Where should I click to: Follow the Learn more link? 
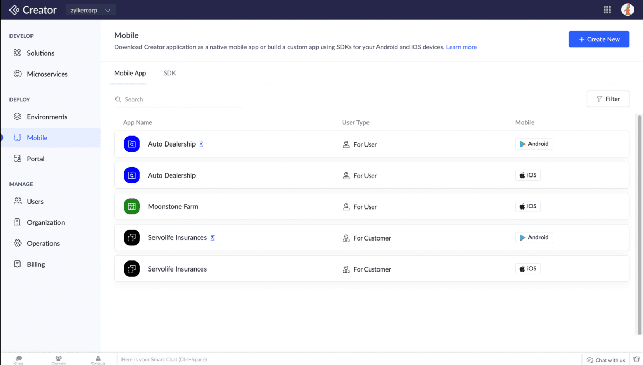[461, 47]
